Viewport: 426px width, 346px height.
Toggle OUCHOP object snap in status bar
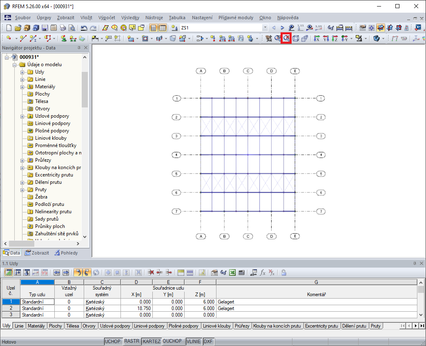pos(172,342)
